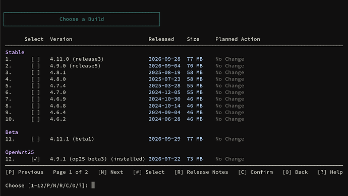The image size is (348, 196).
Task: Click the 'Size' column header
Action: (193, 39)
